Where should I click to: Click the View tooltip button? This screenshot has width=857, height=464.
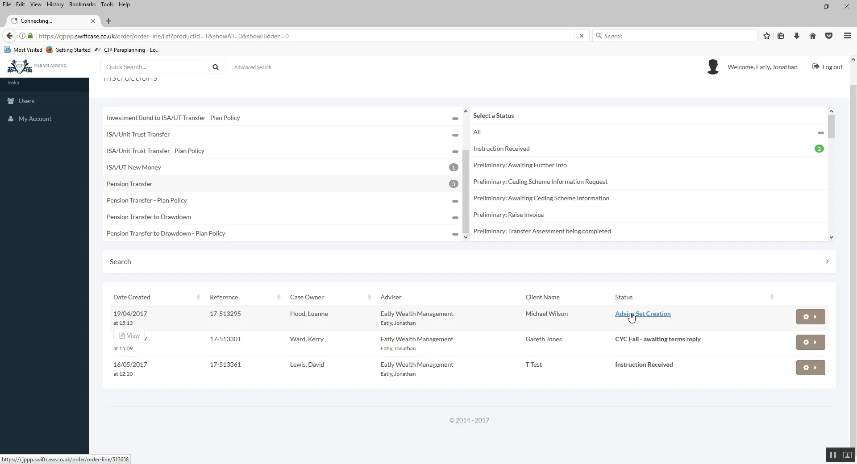pyautogui.click(x=129, y=336)
